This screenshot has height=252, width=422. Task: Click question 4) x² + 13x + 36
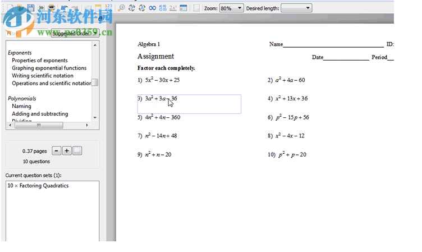pyautogui.click(x=288, y=99)
